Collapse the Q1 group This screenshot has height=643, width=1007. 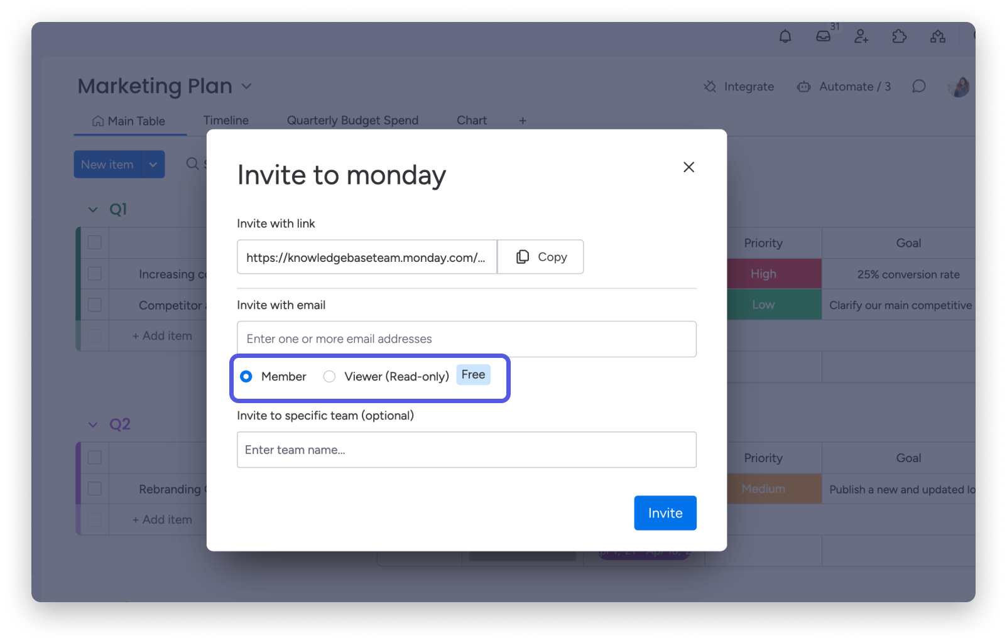tap(92, 209)
